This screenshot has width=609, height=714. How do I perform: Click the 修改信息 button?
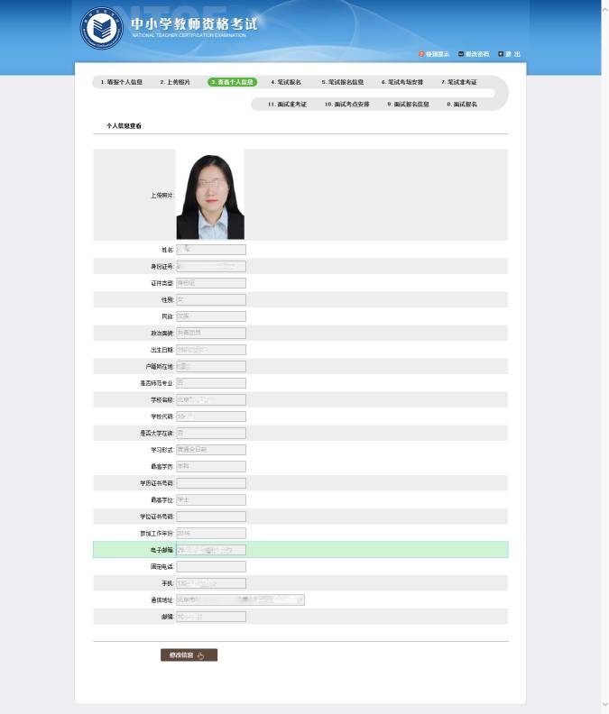(x=189, y=655)
